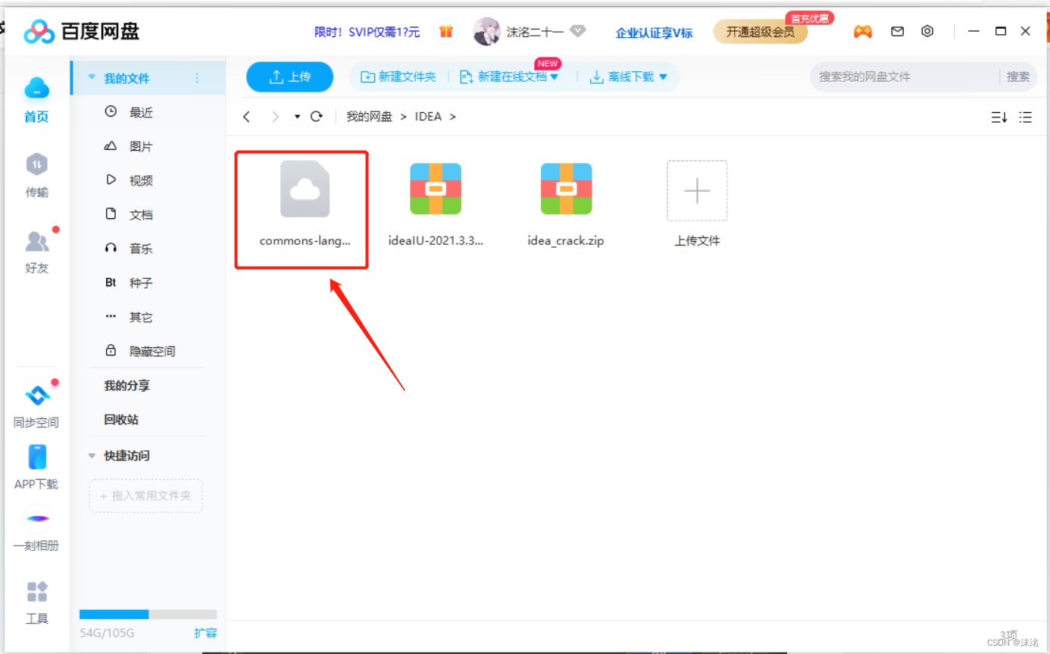Open 我的分享 in the sidebar
The width and height of the screenshot is (1050, 654).
pos(127,386)
